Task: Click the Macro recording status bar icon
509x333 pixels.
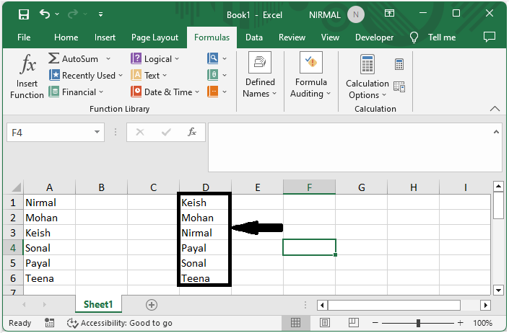Action: point(49,323)
